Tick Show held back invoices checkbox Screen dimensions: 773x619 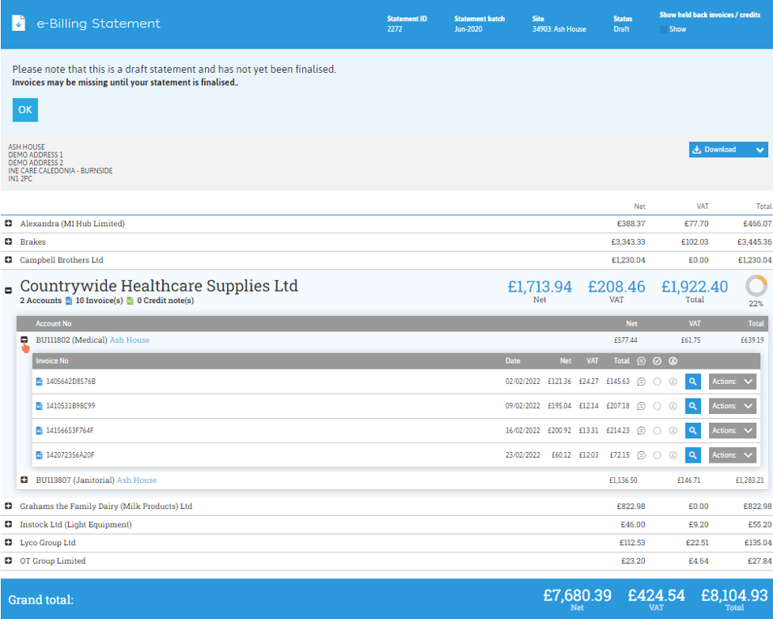(664, 29)
